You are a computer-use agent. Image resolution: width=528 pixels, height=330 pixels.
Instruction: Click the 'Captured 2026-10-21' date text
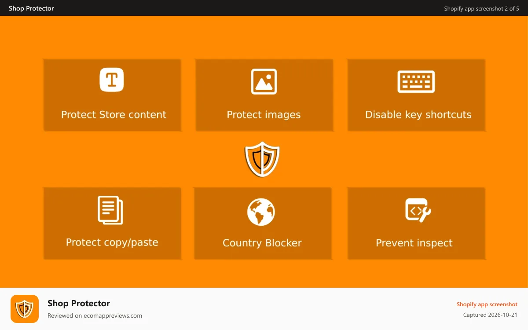tap(490, 315)
